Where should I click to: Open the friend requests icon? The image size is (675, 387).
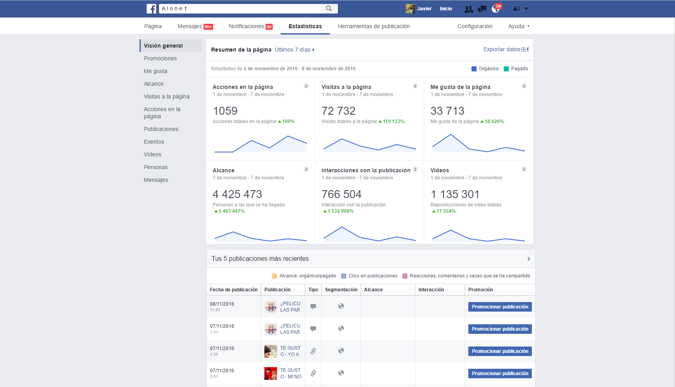click(469, 9)
